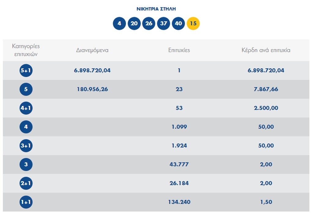Viewport: 313px width, 218px height.
Task: Click the success count 26.184
Action: [x=179, y=183]
